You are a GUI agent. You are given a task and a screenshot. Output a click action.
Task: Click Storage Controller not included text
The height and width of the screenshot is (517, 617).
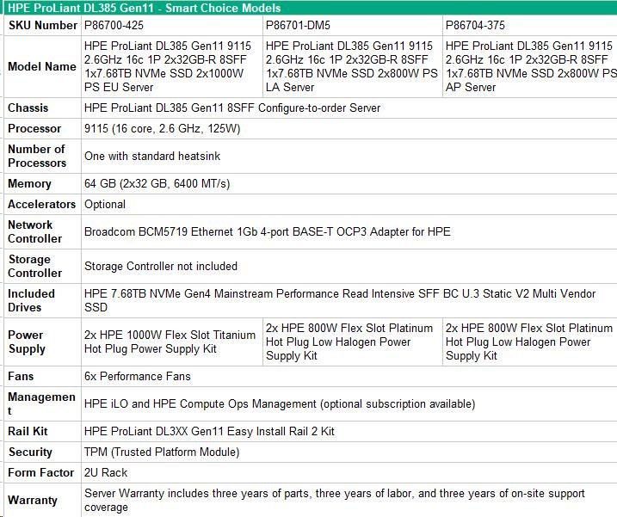tap(161, 267)
